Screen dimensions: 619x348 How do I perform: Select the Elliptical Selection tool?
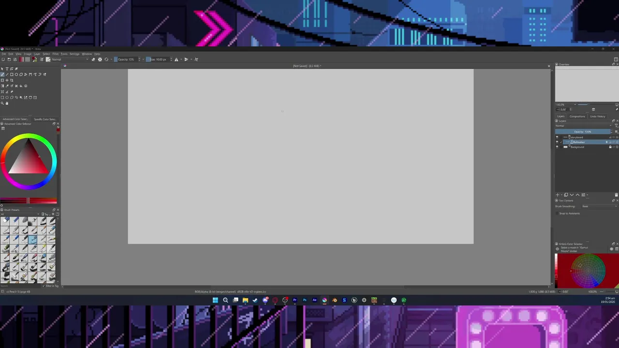pyautogui.click(x=7, y=97)
